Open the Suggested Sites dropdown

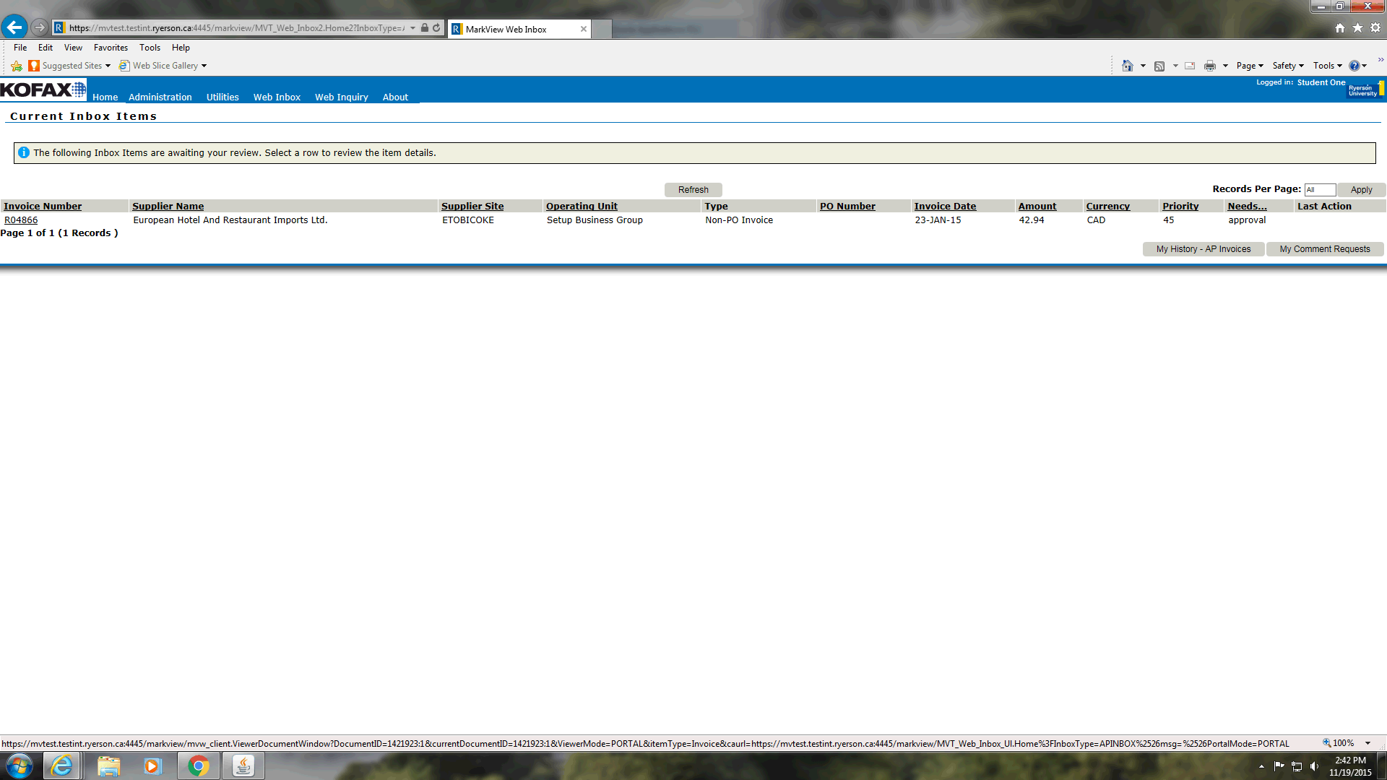click(72, 66)
